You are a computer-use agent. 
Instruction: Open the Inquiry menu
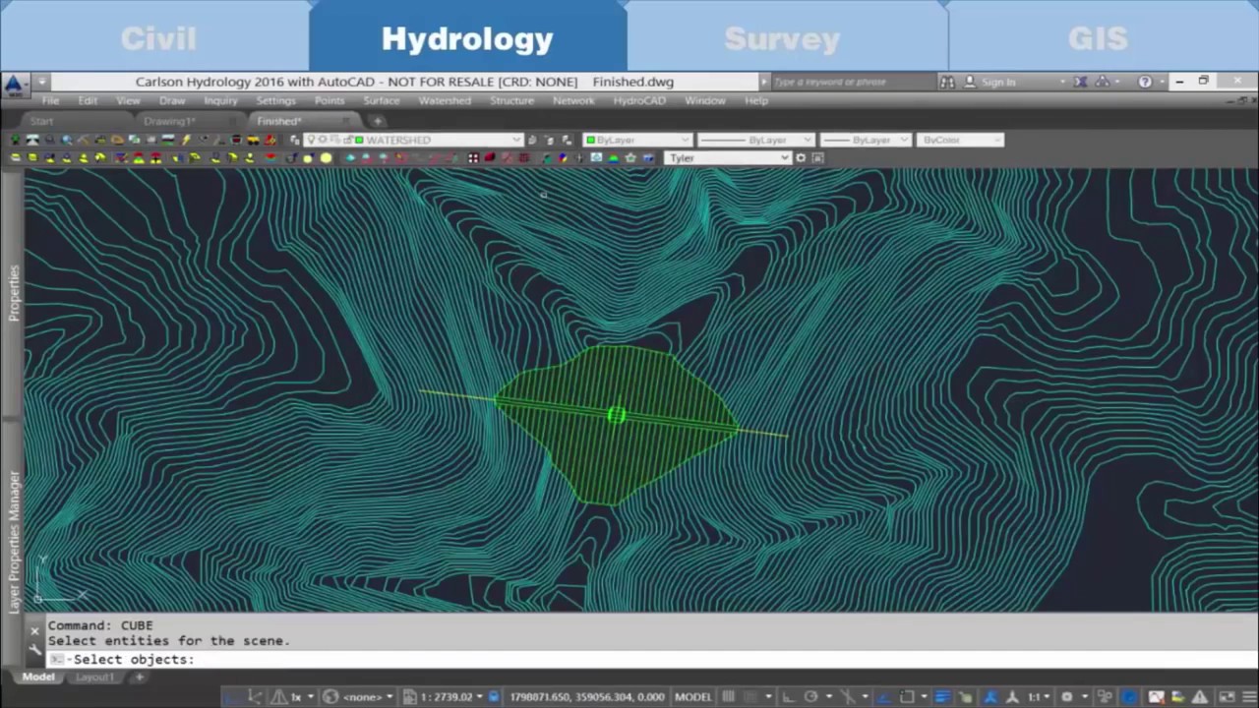[x=220, y=100]
